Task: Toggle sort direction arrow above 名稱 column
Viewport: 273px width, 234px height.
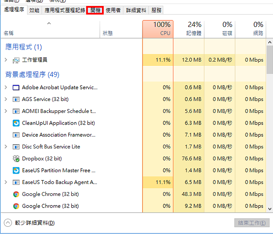Action: [49, 23]
